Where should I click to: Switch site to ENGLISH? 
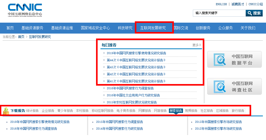click(221, 4)
